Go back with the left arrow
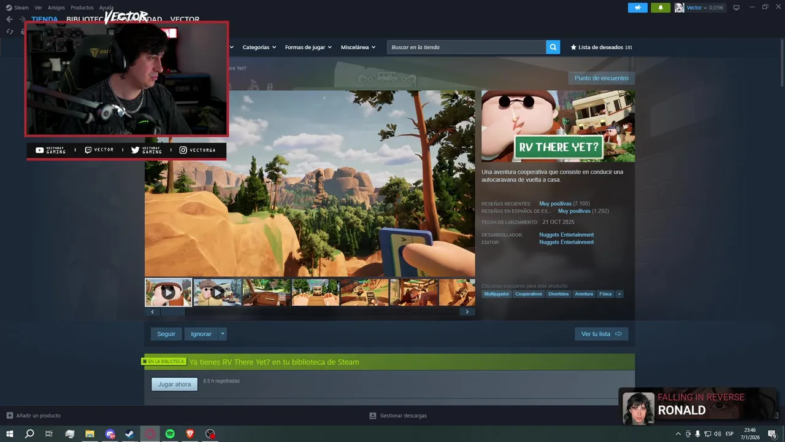 9,19
